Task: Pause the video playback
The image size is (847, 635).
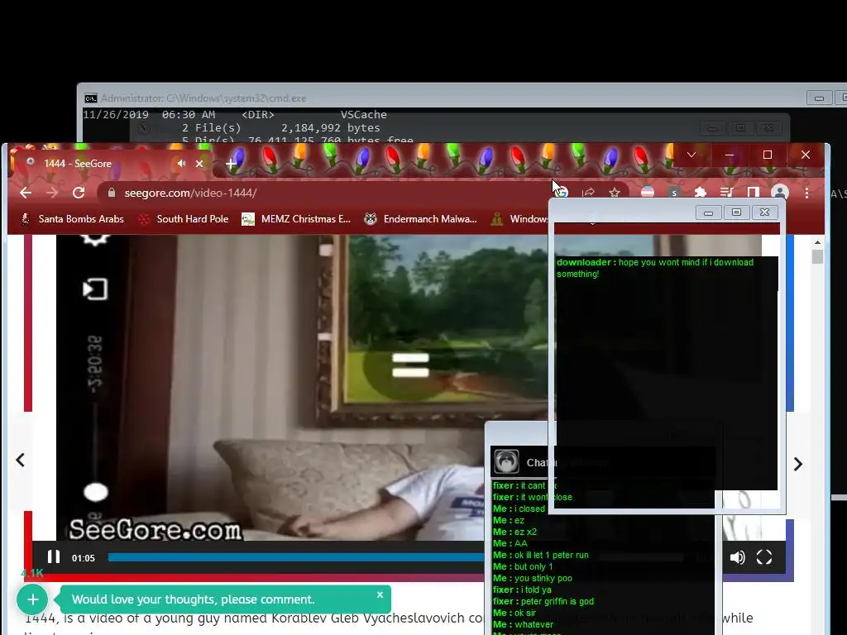Action: coord(54,557)
